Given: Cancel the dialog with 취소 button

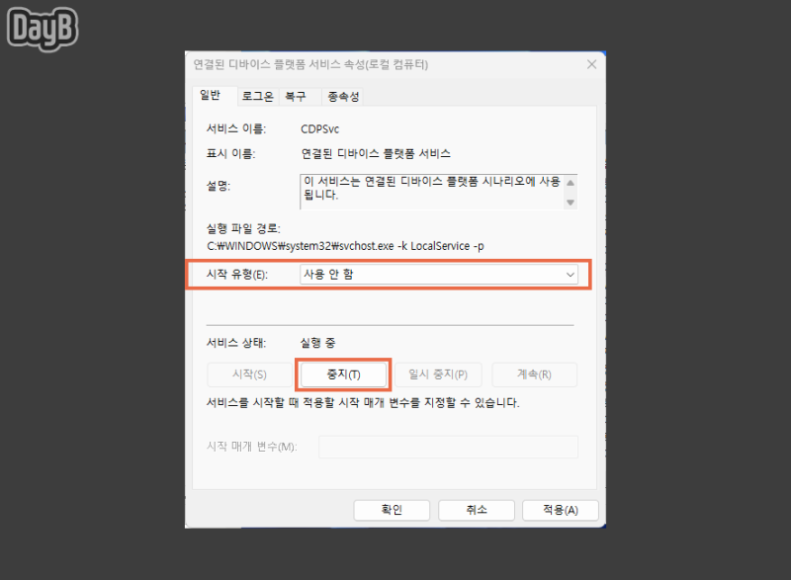Looking at the screenshot, I should coord(476,510).
